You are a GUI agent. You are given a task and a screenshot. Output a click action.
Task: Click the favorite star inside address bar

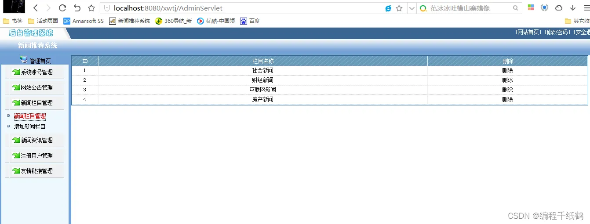pyautogui.click(x=399, y=8)
